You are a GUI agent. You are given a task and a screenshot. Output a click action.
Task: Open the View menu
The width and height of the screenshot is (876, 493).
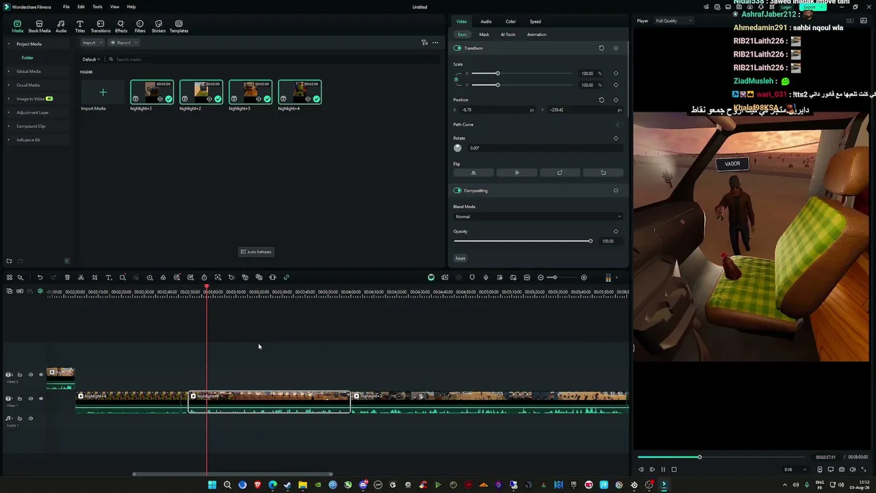[x=114, y=7]
